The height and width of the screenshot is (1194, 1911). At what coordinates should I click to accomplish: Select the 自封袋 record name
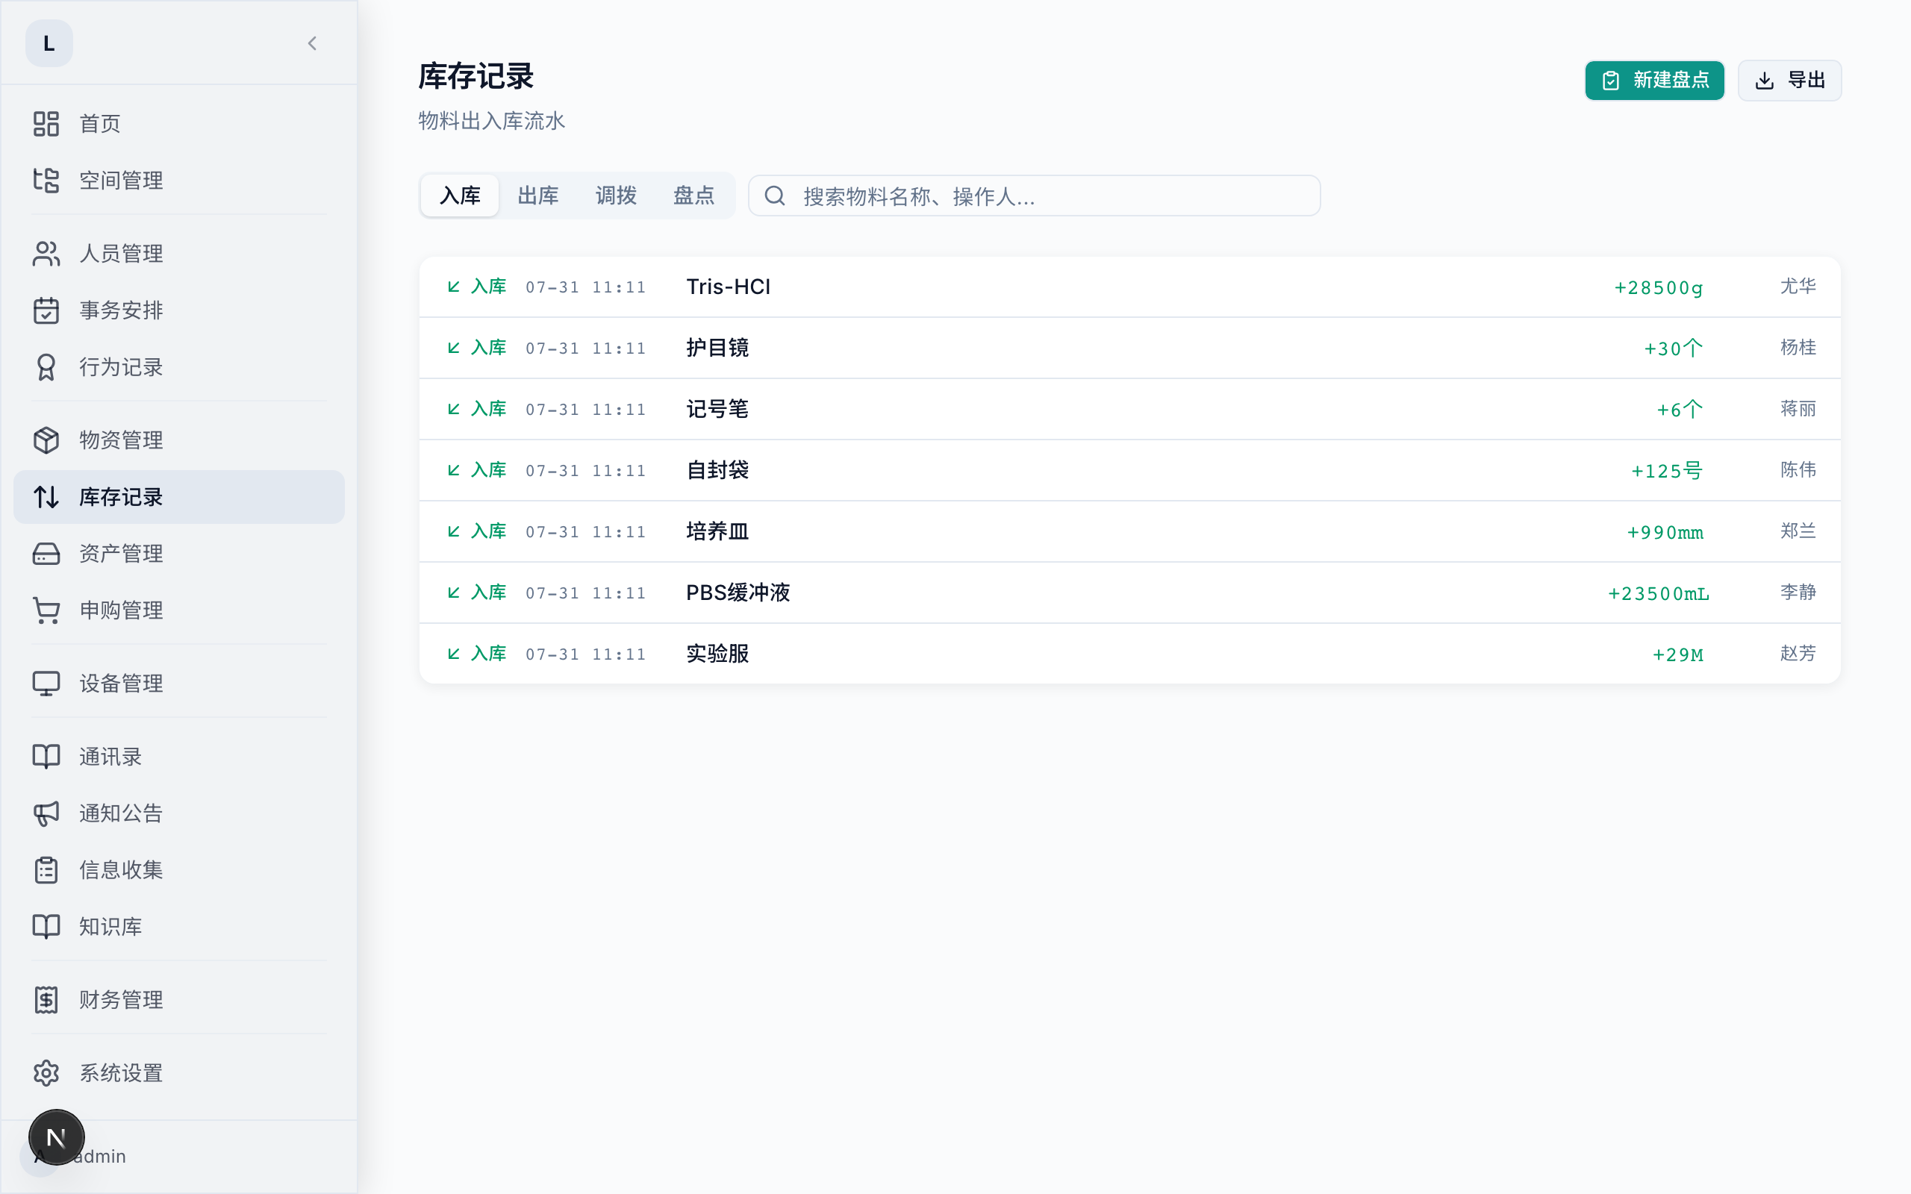point(717,470)
